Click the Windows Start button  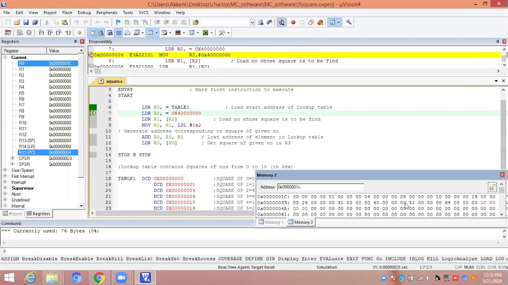pyautogui.click(x=9, y=278)
